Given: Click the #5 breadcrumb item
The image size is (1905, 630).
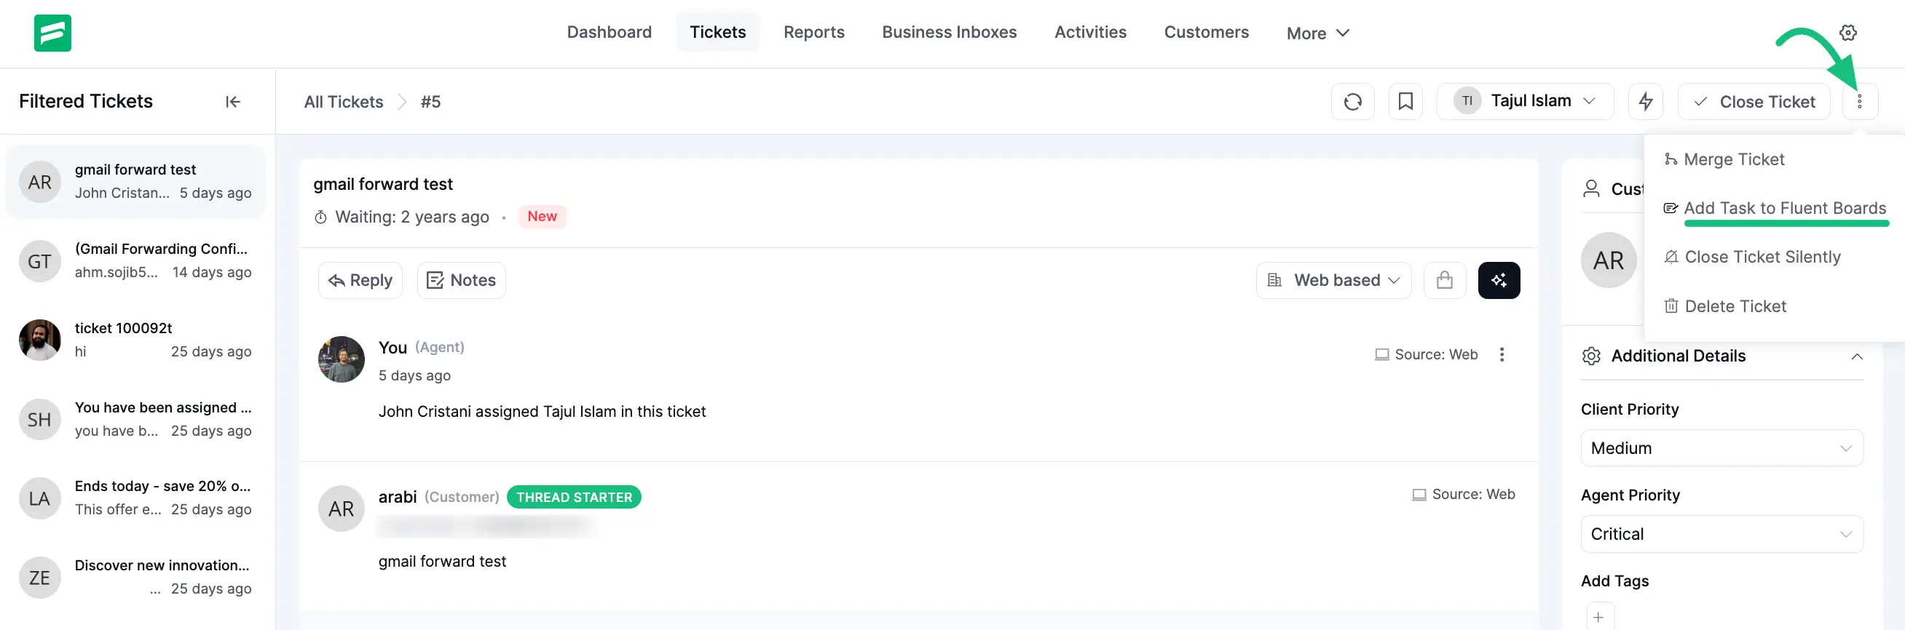Looking at the screenshot, I should pyautogui.click(x=430, y=102).
